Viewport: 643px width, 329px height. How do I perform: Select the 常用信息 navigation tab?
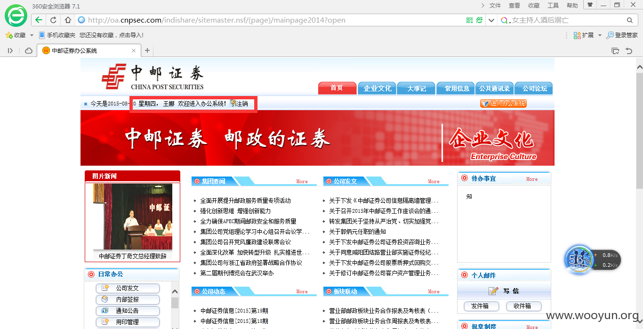[457, 88]
